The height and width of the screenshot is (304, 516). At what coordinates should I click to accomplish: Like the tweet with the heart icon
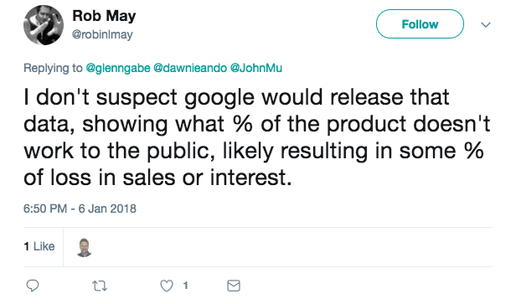[167, 286]
